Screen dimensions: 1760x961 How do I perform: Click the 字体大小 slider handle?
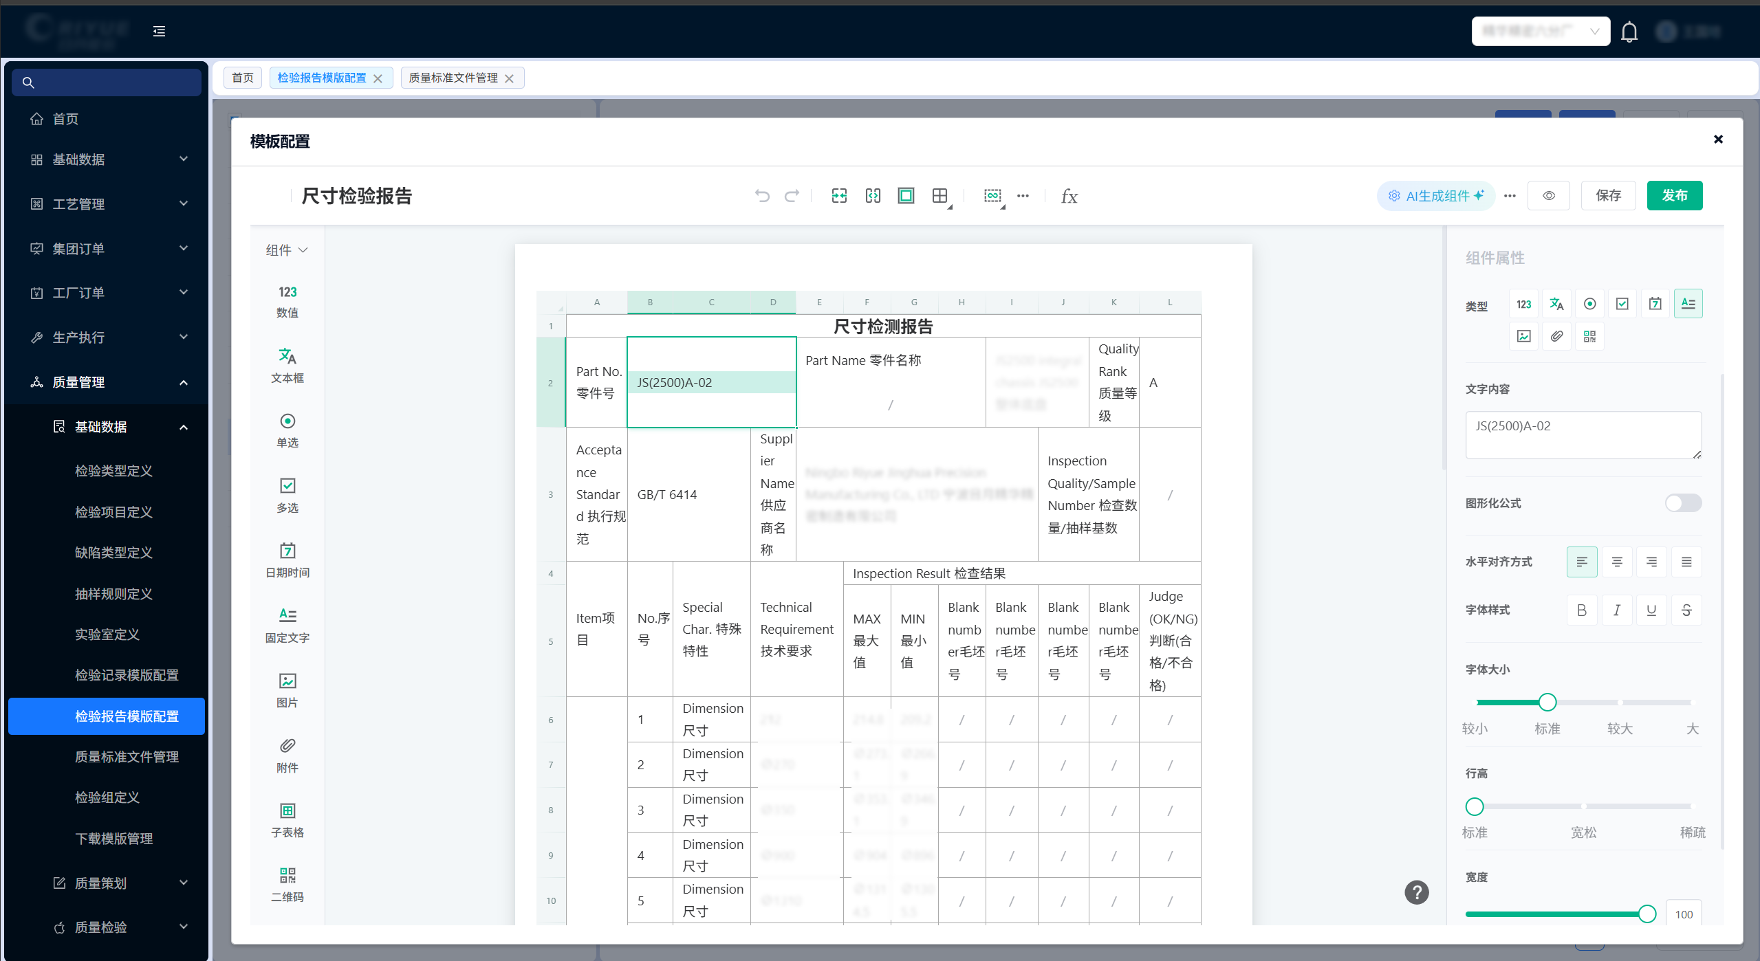(x=1547, y=702)
